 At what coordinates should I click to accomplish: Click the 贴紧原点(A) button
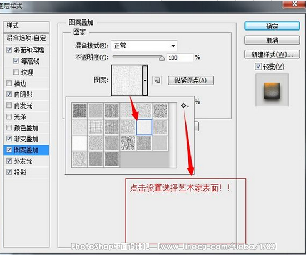click(x=190, y=80)
